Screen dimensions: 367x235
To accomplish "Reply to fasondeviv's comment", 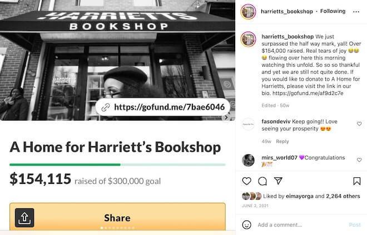I will [282, 142].
